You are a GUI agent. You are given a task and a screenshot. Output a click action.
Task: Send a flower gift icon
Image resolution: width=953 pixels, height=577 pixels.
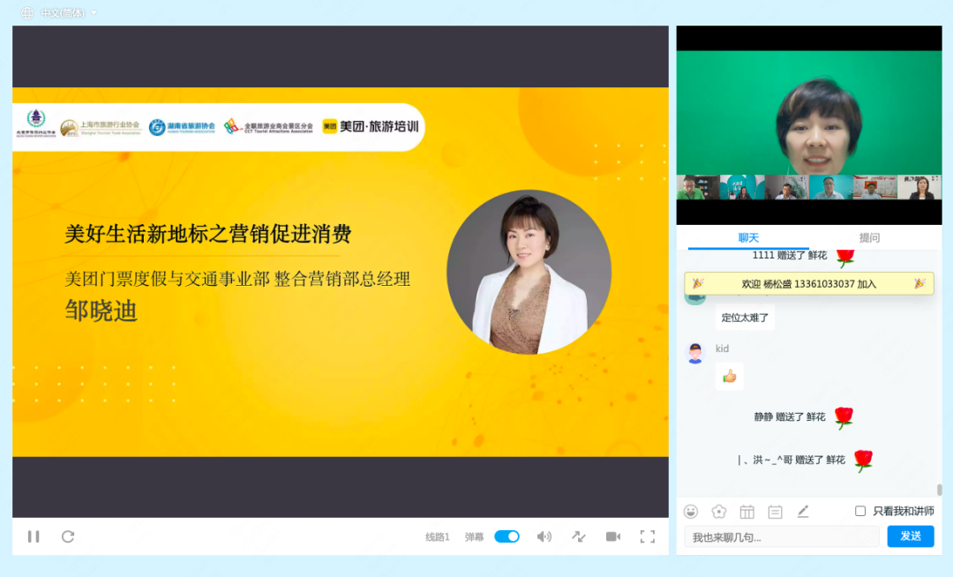click(x=718, y=511)
